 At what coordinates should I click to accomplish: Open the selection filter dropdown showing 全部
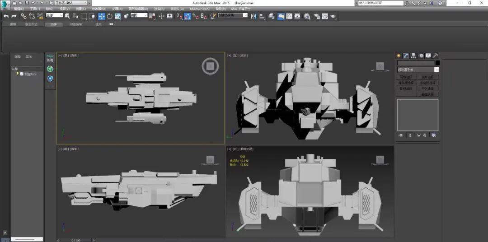click(55, 15)
